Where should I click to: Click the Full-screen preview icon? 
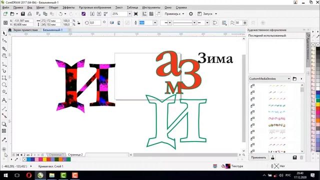point(135,14)
